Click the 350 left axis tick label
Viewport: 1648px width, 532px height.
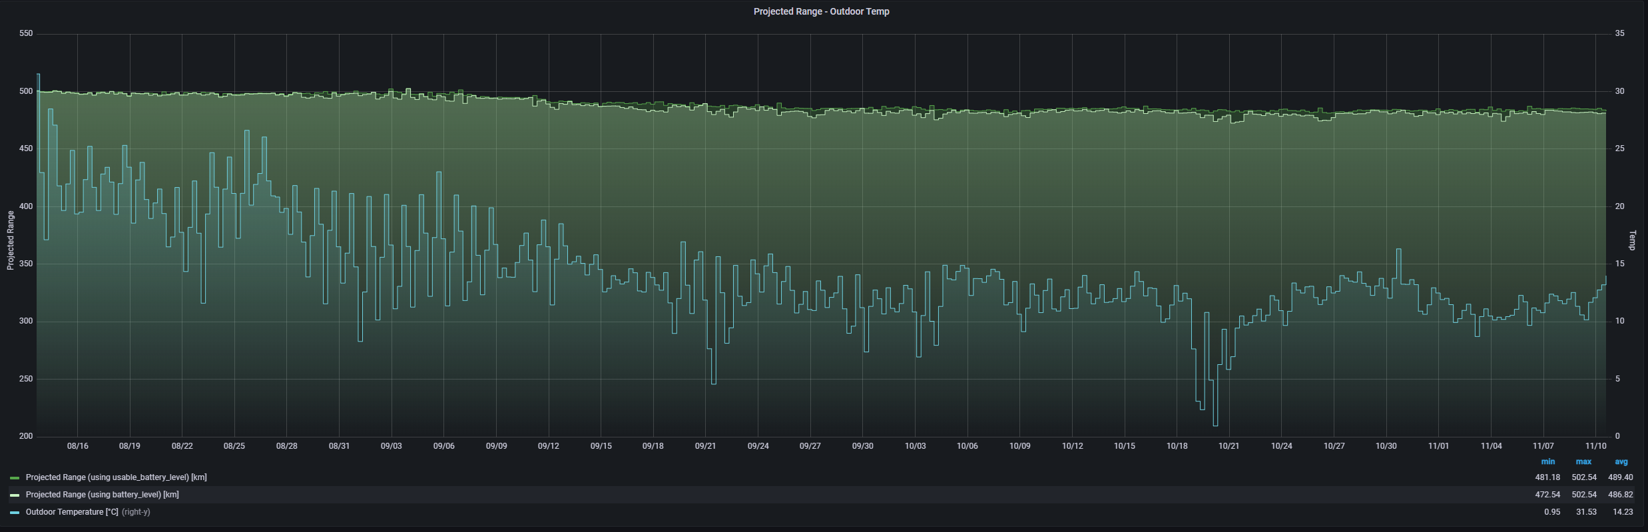26,264
